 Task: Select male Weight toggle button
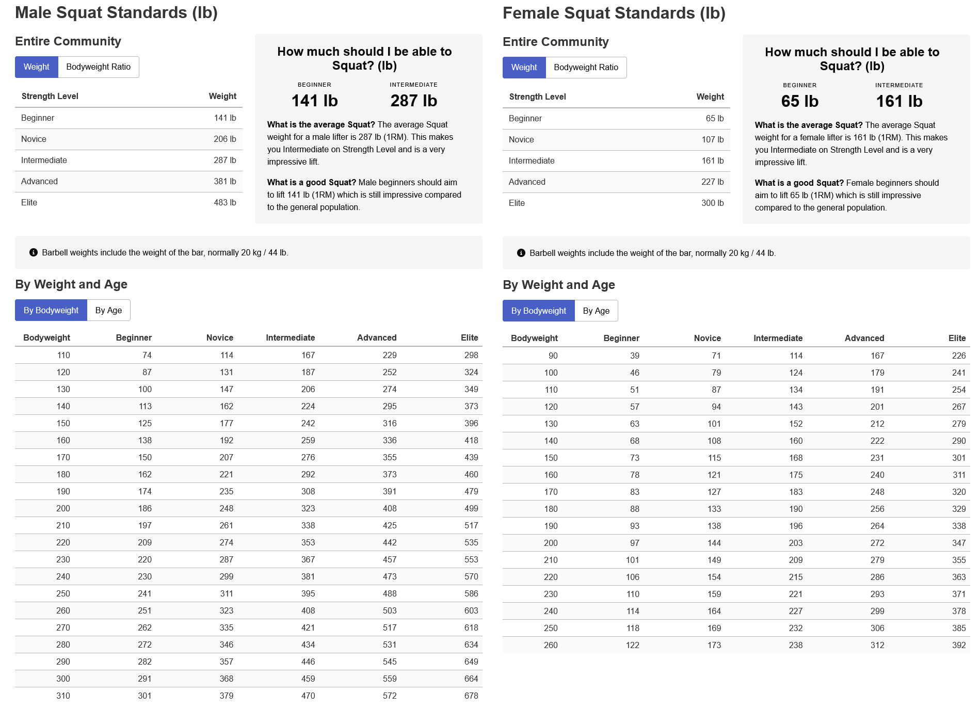tap(37, 67)
